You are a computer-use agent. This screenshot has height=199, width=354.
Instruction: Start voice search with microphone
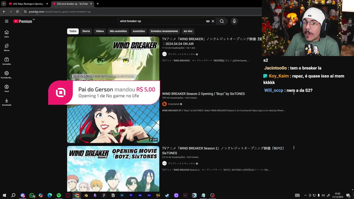(x=234, y=21)
